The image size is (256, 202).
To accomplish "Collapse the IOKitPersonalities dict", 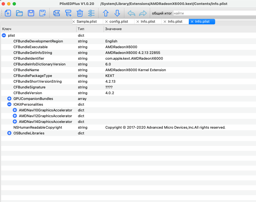I will 9,104.
